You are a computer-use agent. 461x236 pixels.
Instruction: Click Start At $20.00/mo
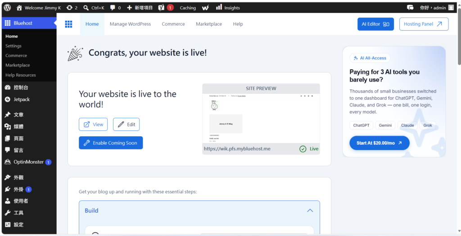[379, 143]
